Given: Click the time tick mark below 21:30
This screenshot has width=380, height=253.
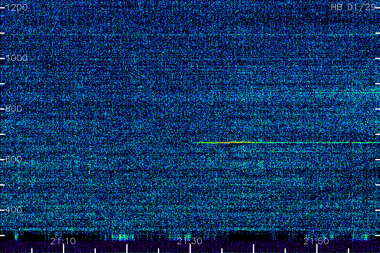Looking at the screenshot, I should 190,249.
